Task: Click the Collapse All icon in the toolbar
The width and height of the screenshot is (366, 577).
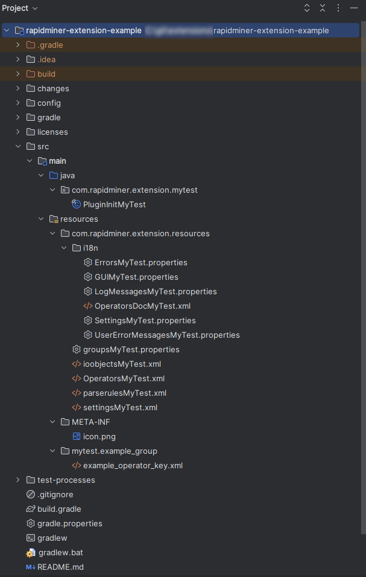Action: pos(323,8)
